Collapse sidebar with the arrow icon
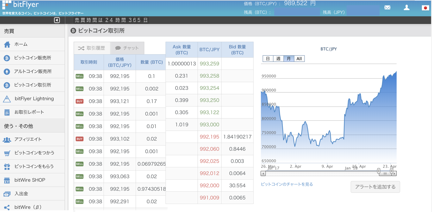This screenshot has height=212, width=432. [57, 20]
